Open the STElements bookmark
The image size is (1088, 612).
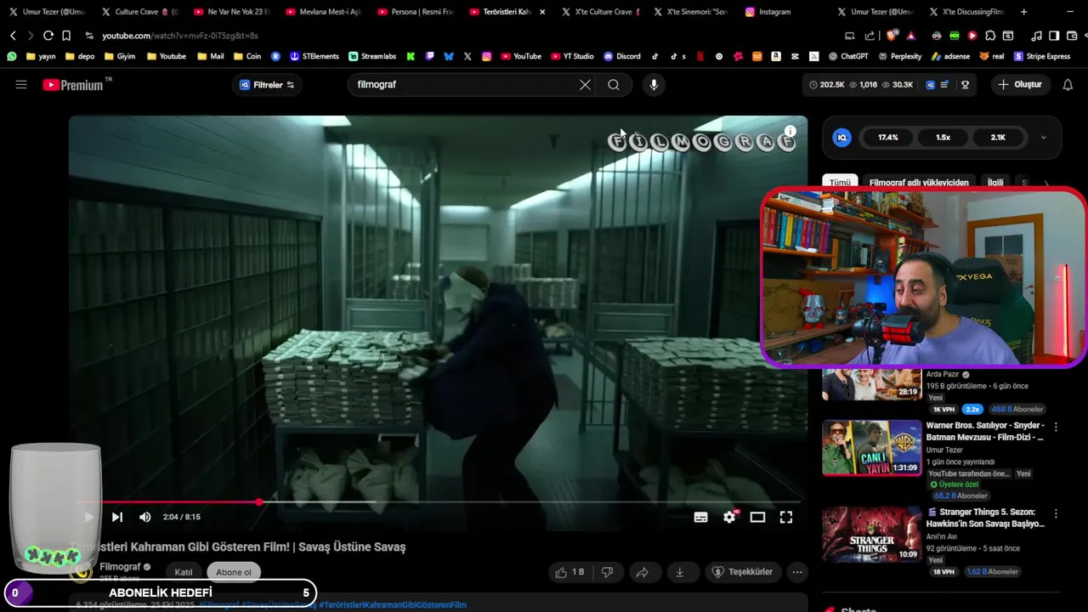314,56
